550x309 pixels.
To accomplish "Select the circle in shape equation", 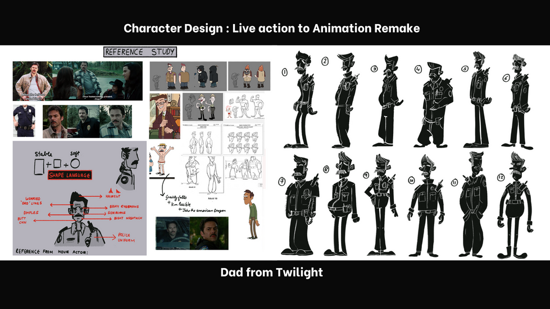I will [75, 163].
